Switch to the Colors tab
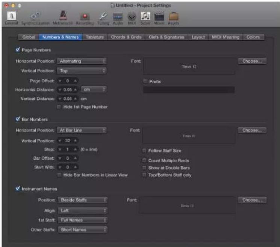The image size is (280, 247). [253, 37]
